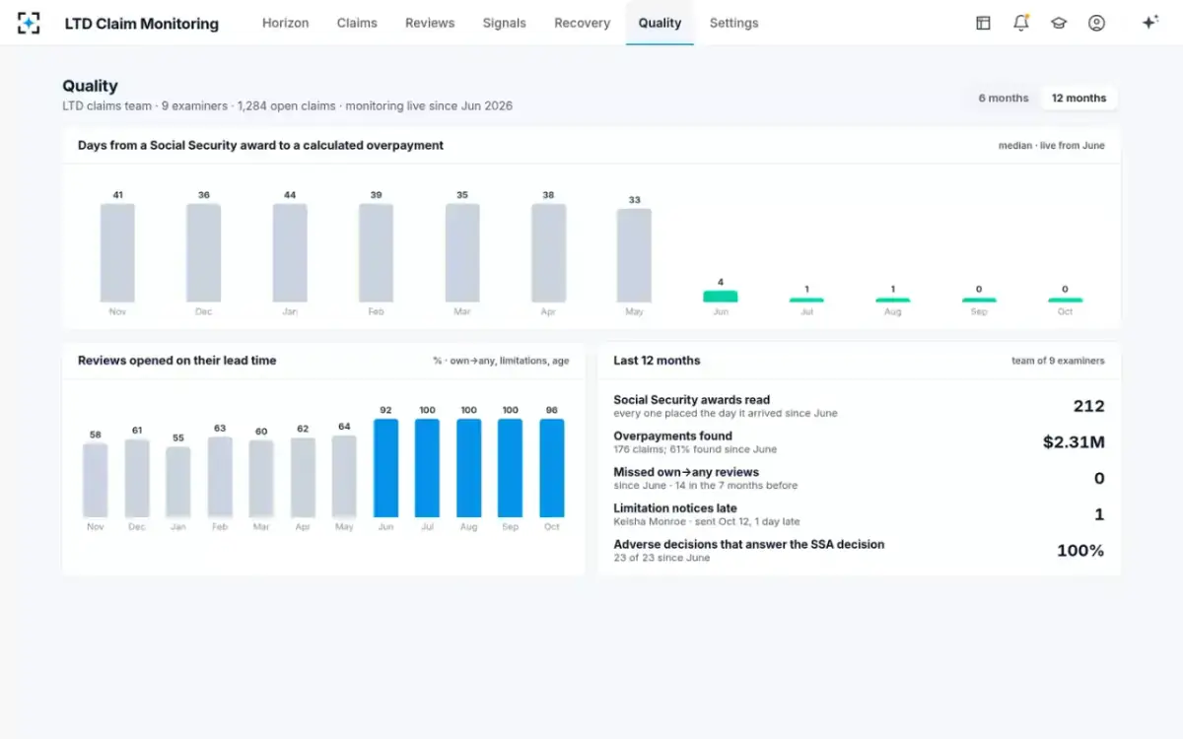The height and width of the screenshot is (739, 1183).
Task: Click the Keisha Monroe notice detail
Action: [x=707, y=521]
